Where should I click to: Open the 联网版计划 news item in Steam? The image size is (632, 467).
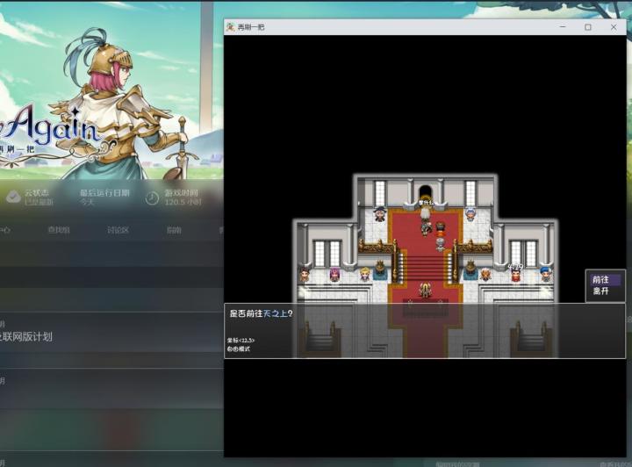tap(26, 337)
